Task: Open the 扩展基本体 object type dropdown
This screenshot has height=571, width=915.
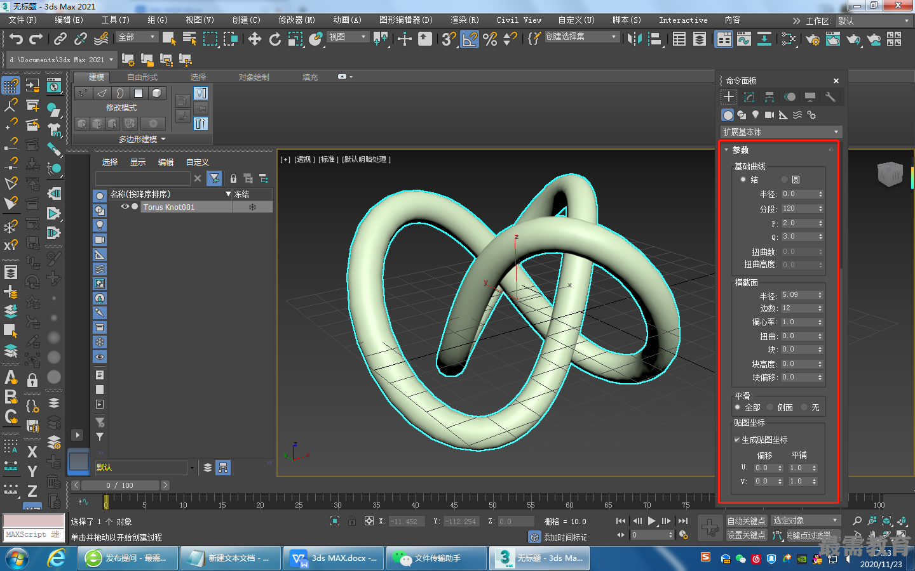Action: pos(781,132)
